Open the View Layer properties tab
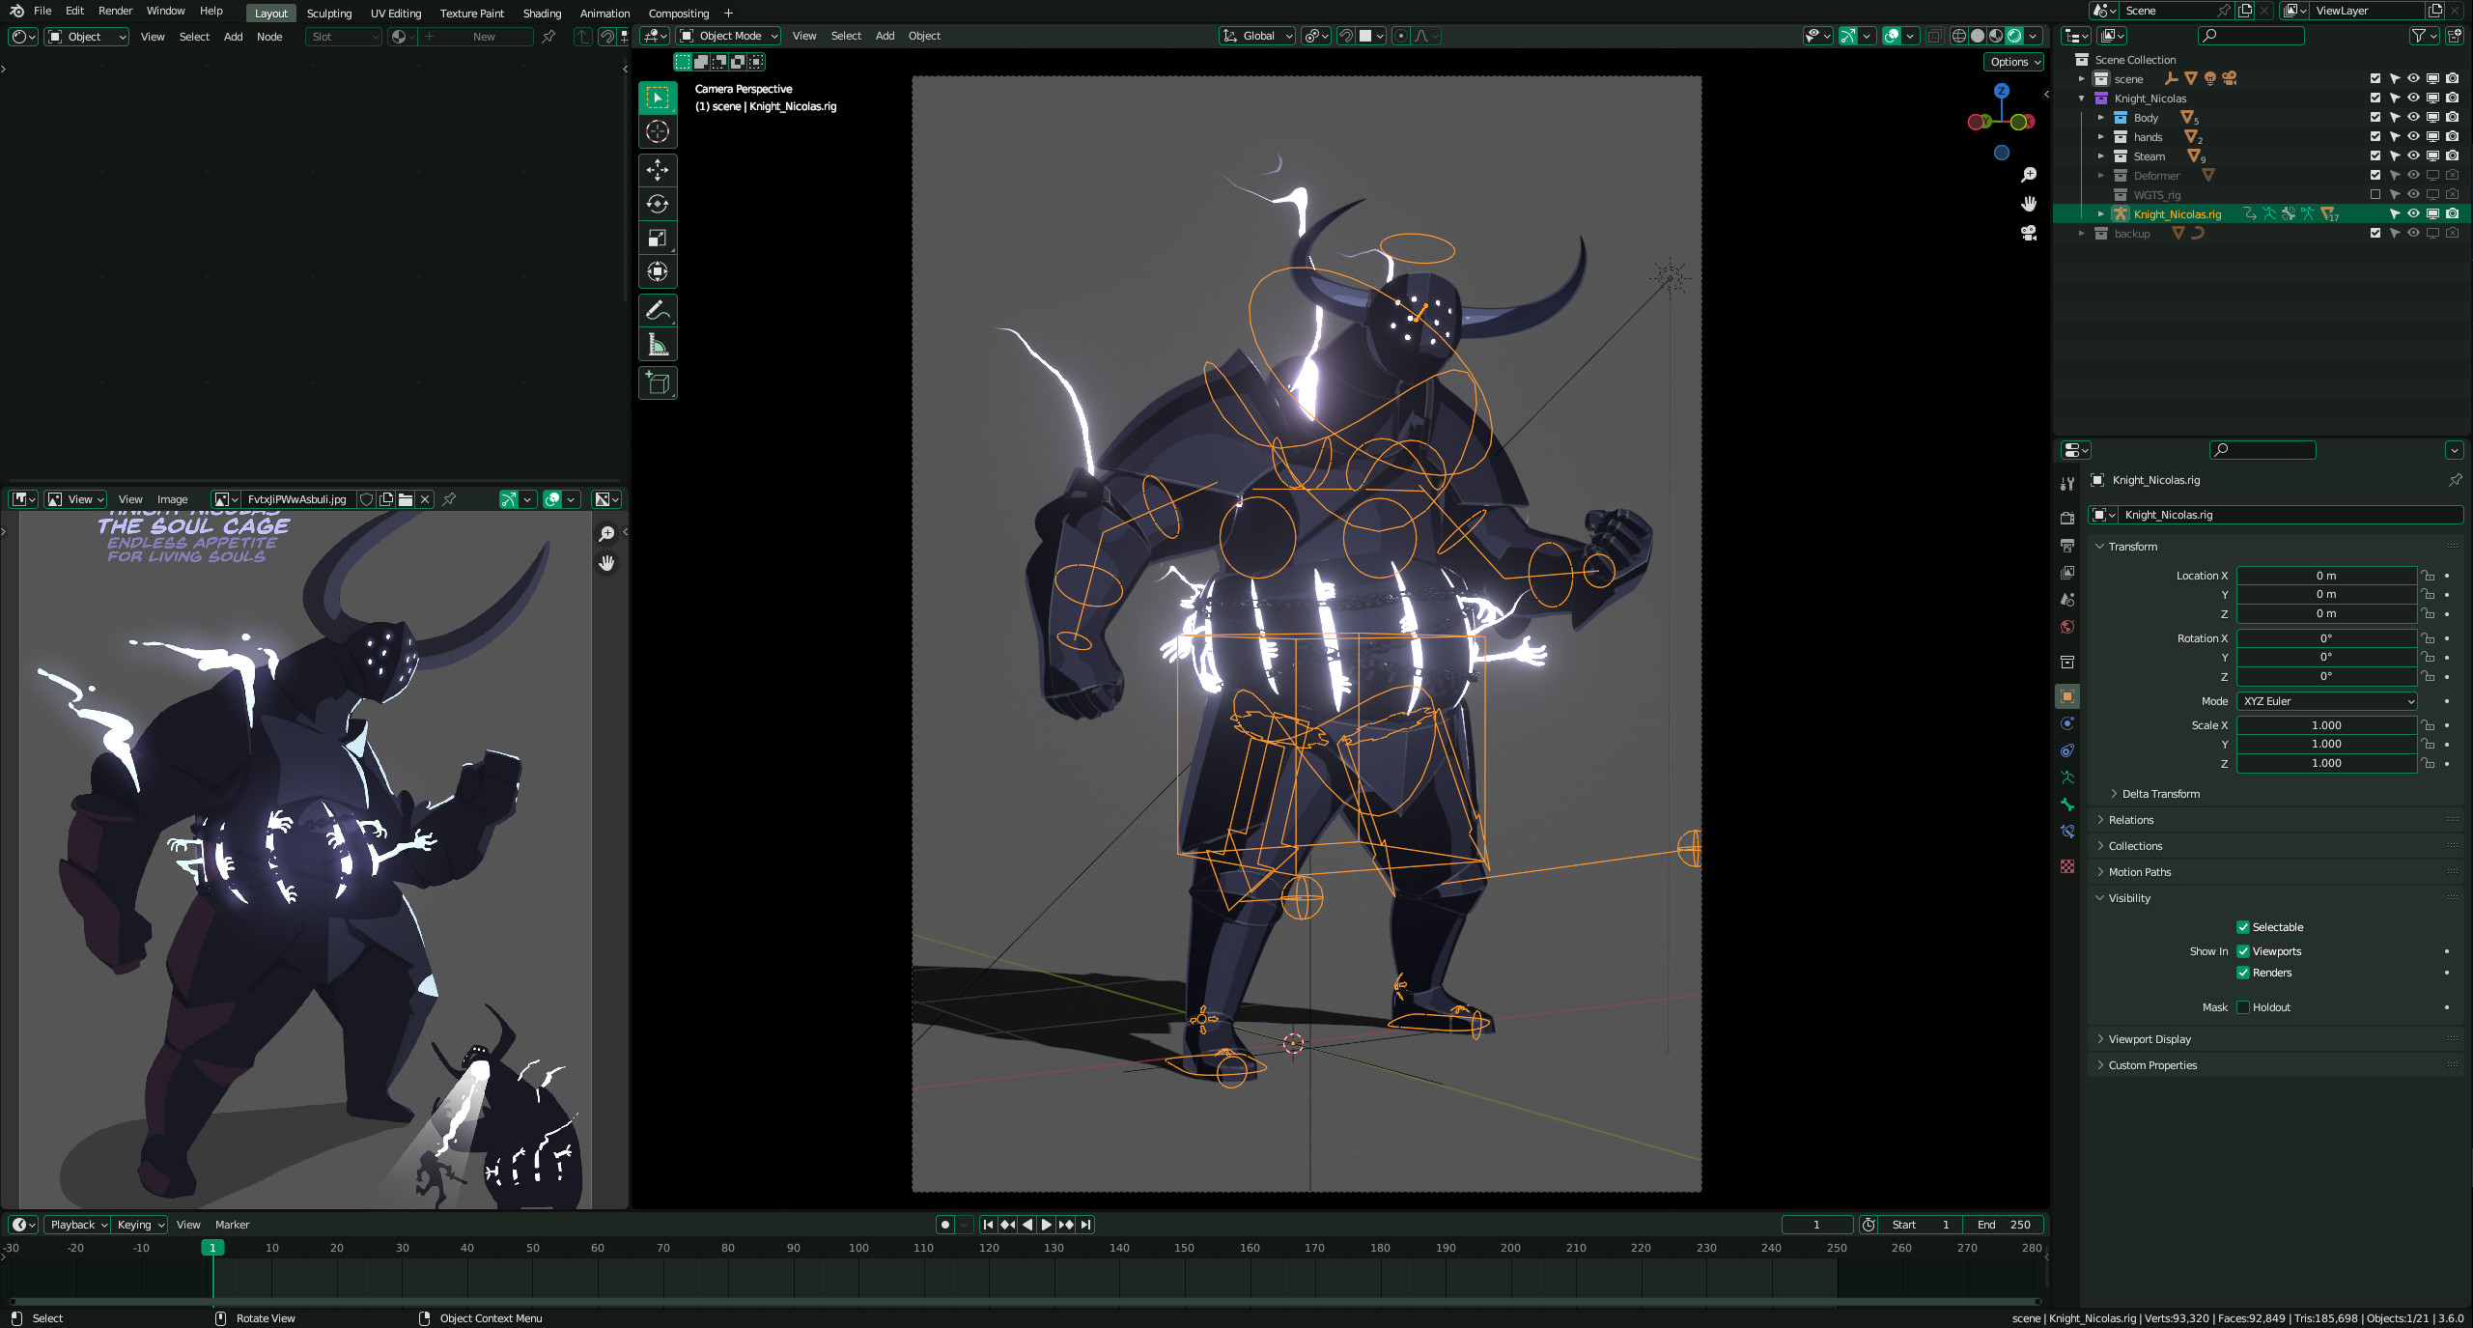The image size is (2473, 1328). coord(2067,573)
